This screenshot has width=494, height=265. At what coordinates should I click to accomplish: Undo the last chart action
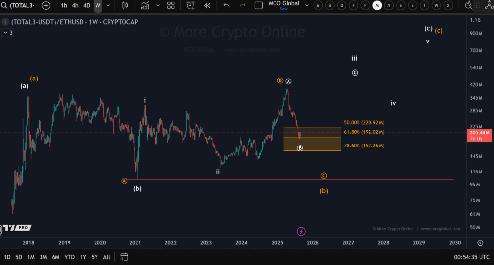(225, 6)
